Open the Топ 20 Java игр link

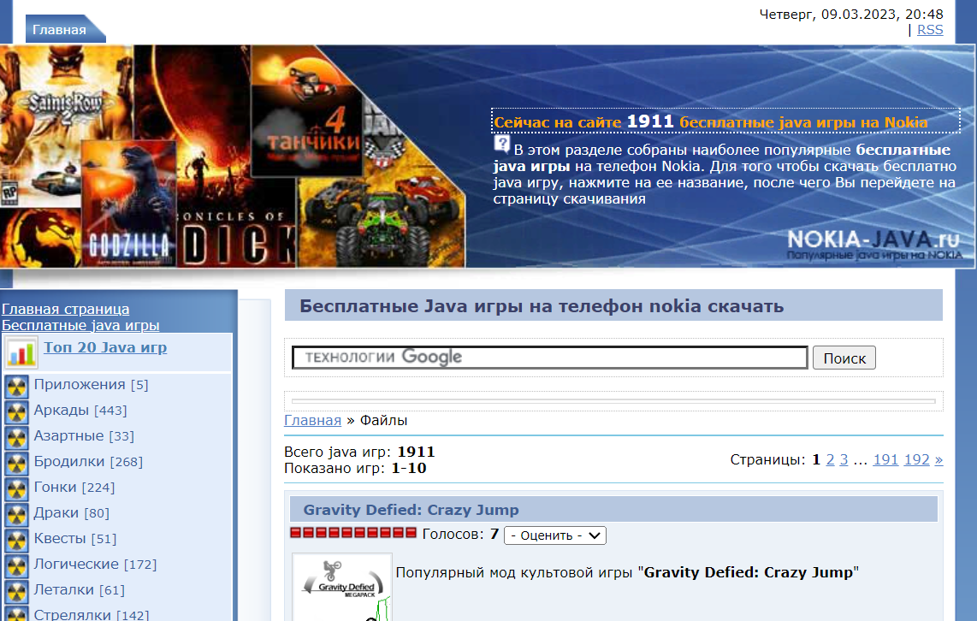tap(105, 347)
